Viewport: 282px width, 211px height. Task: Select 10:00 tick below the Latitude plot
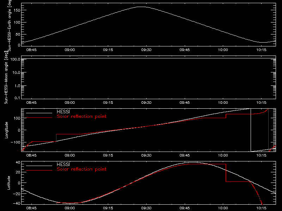(223, 208)
